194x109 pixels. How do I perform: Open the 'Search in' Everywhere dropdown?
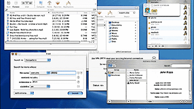coord(37,60)
